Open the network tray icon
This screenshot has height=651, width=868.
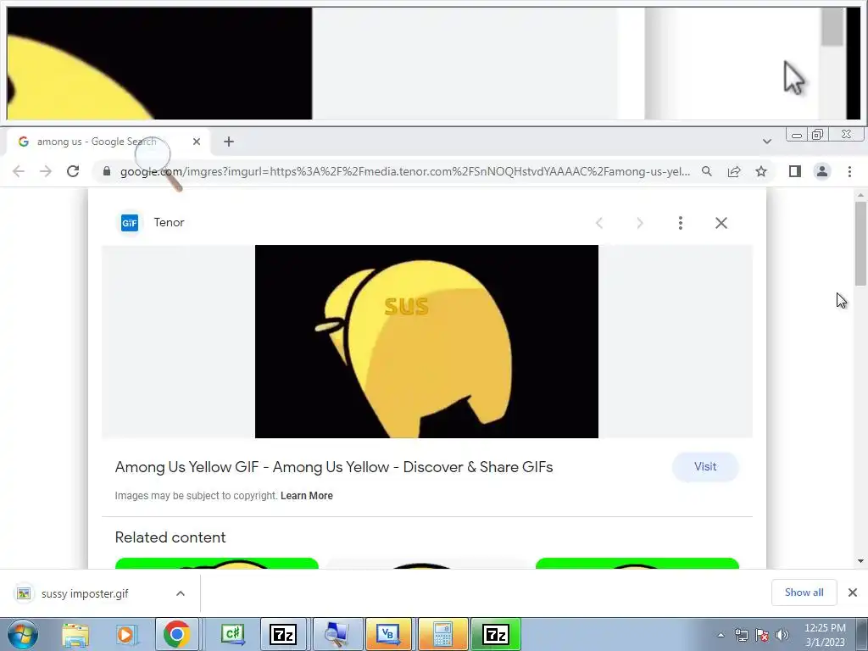tap(741, 635)
